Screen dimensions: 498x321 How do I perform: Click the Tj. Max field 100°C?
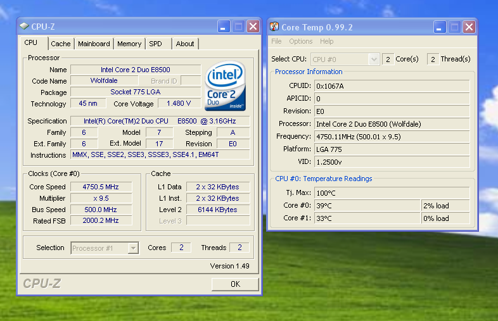pos(392,192)
